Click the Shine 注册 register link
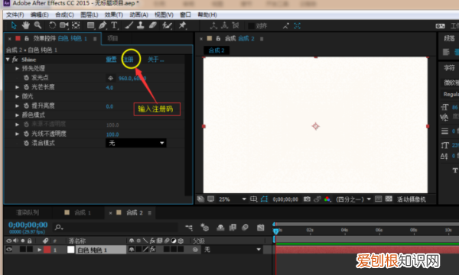The width and height of the screenshot is (459, 275). 129,60
